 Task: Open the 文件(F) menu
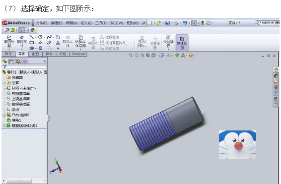point(42,23)
